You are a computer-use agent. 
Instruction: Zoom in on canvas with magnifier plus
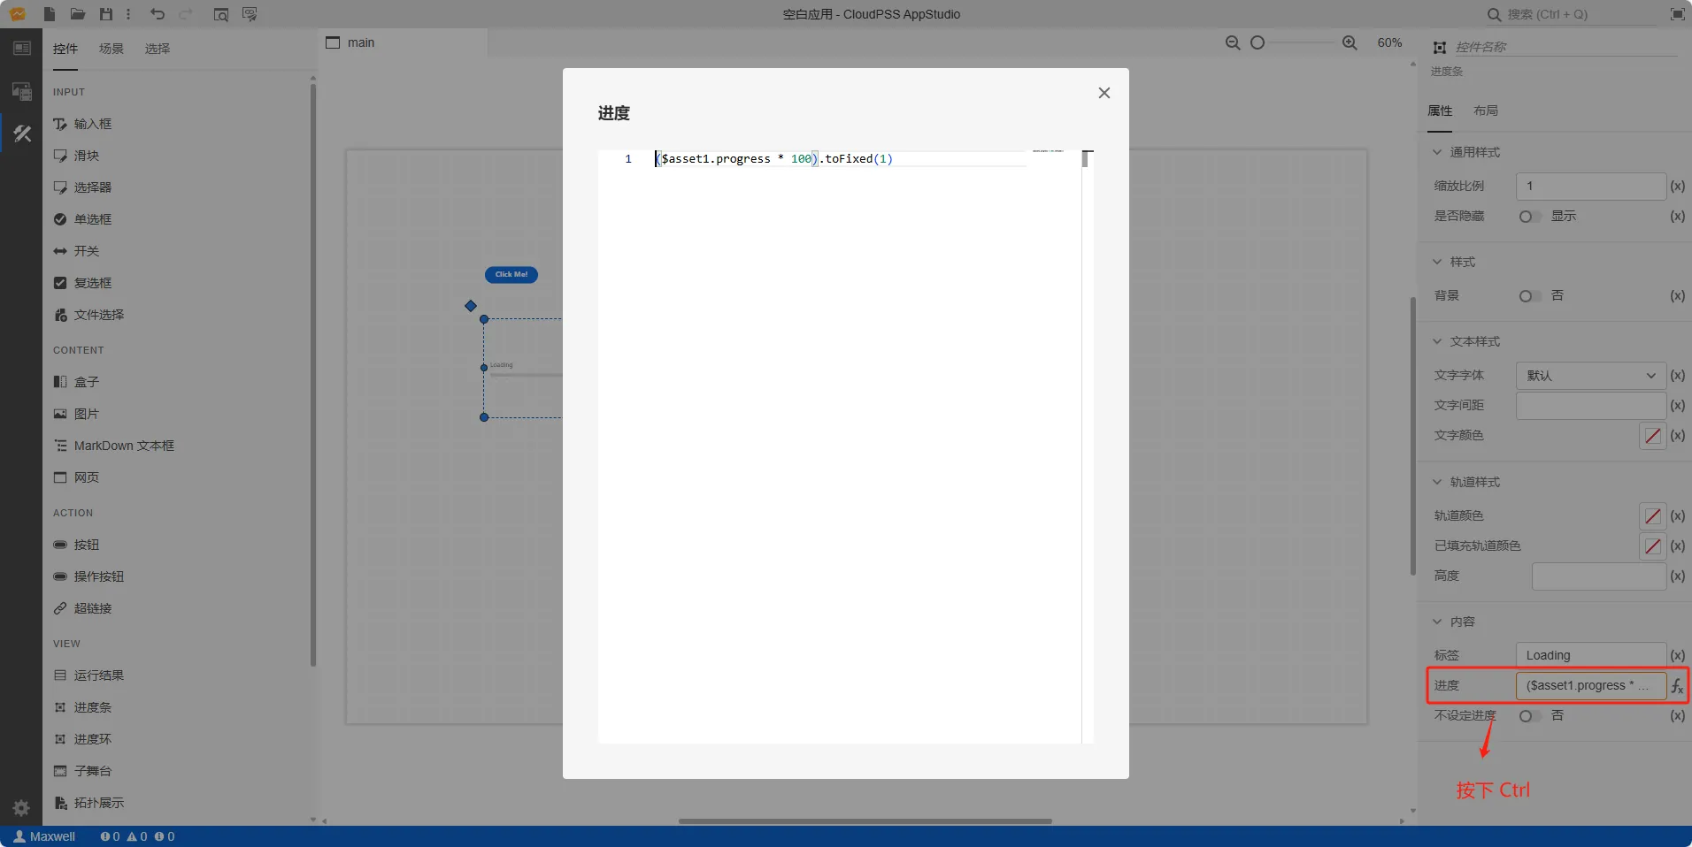1350,42
